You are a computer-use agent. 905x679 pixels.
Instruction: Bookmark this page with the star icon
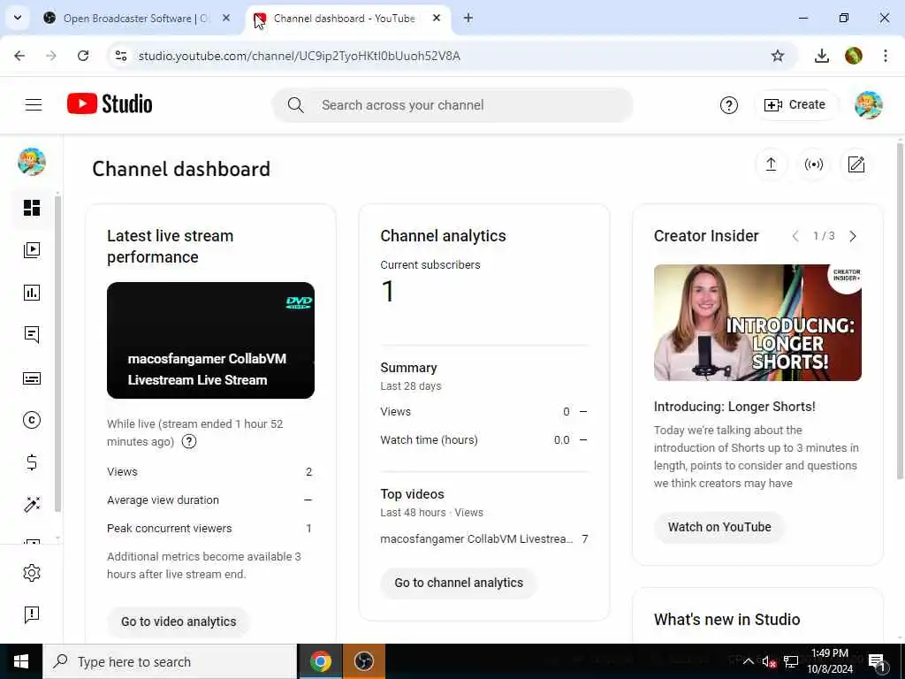(778, 56)
